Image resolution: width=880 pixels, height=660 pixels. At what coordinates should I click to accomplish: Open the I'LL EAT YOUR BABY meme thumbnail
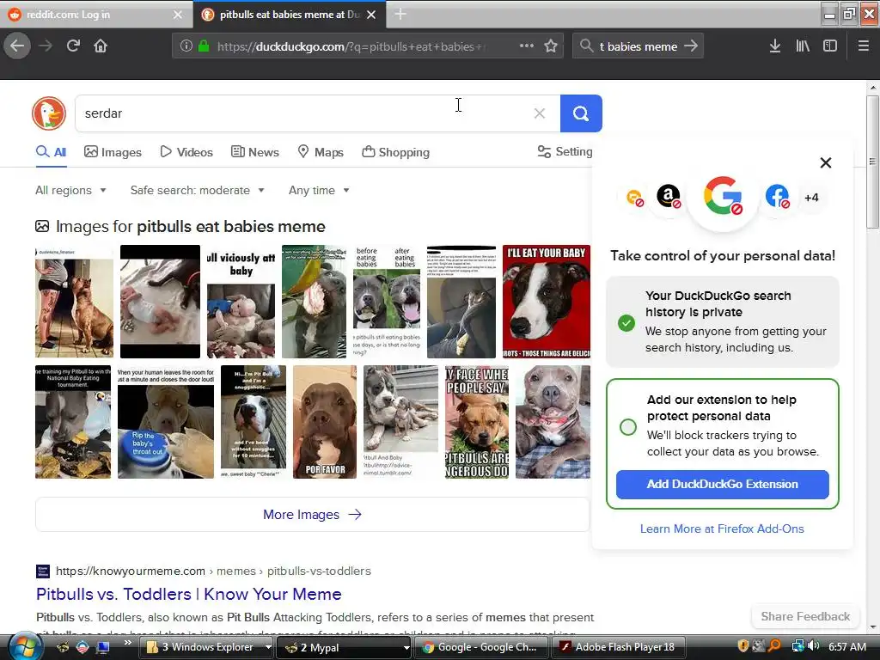(546, 302)
